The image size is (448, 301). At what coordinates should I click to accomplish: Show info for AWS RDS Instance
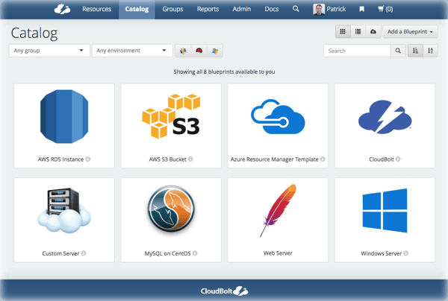[88, 159]
